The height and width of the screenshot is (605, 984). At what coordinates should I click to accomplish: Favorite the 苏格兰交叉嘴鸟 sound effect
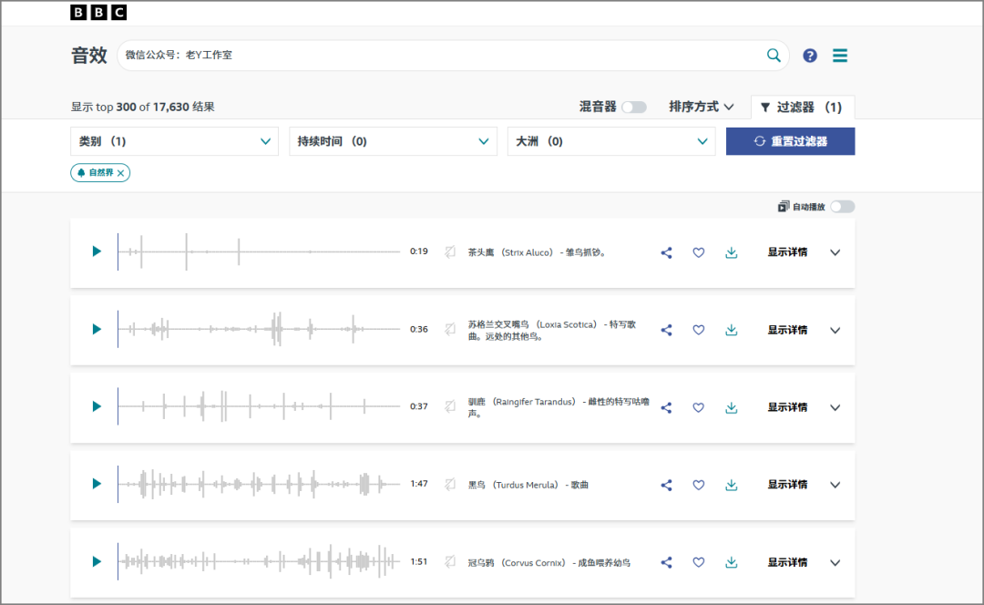(x=699, y=330)
